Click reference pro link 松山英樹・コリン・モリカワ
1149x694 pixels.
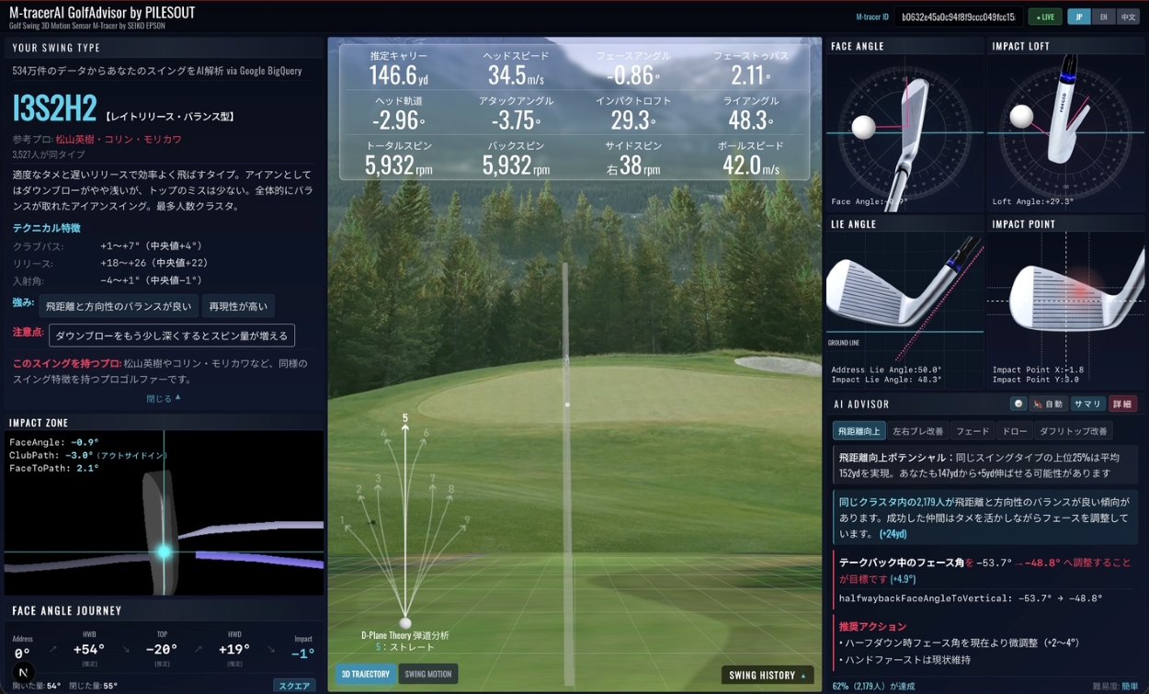tap(119, 139)
